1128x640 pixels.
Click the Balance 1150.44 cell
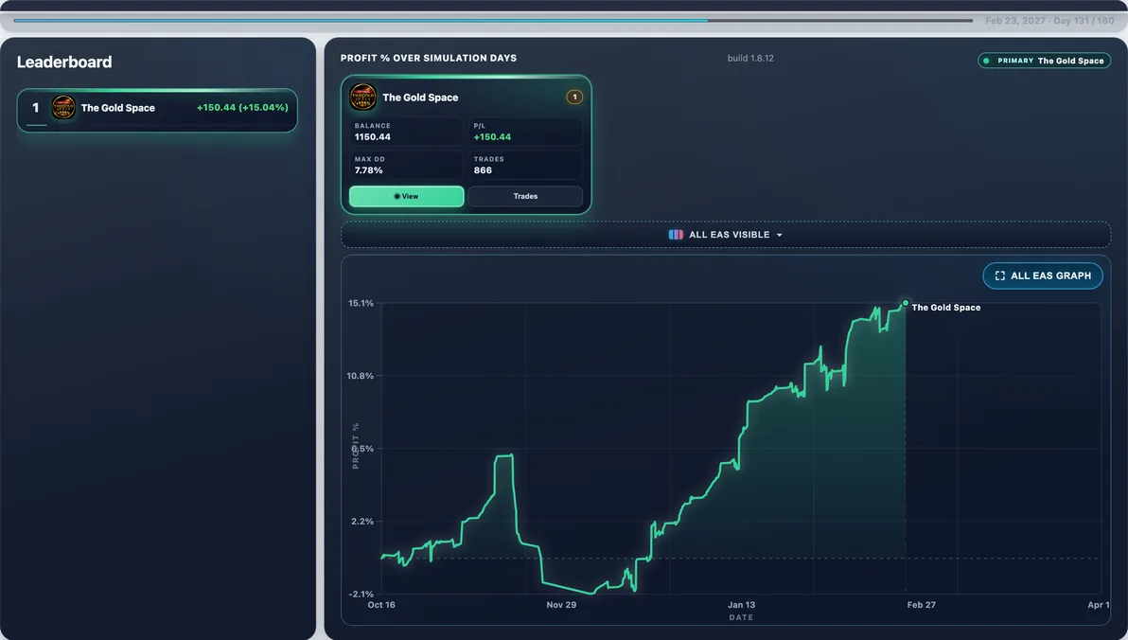pos(407,132)
